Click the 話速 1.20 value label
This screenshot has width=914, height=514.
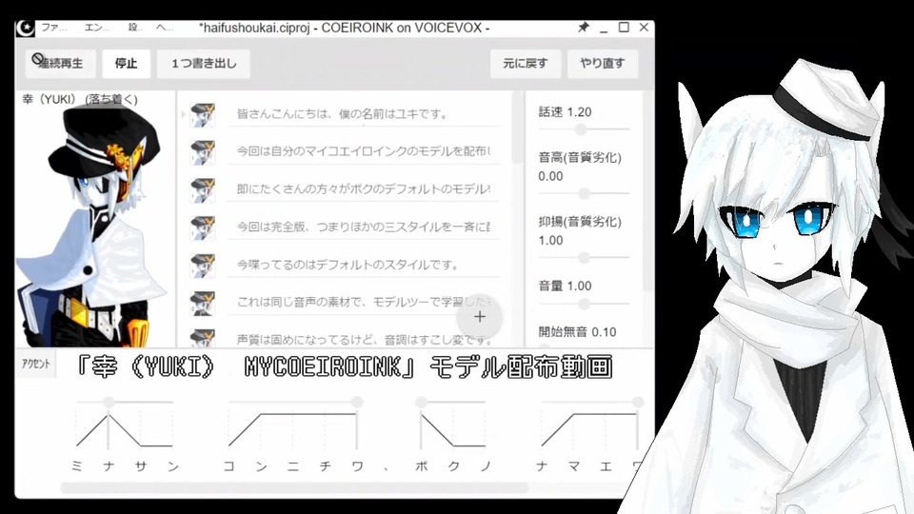point(565,112)
